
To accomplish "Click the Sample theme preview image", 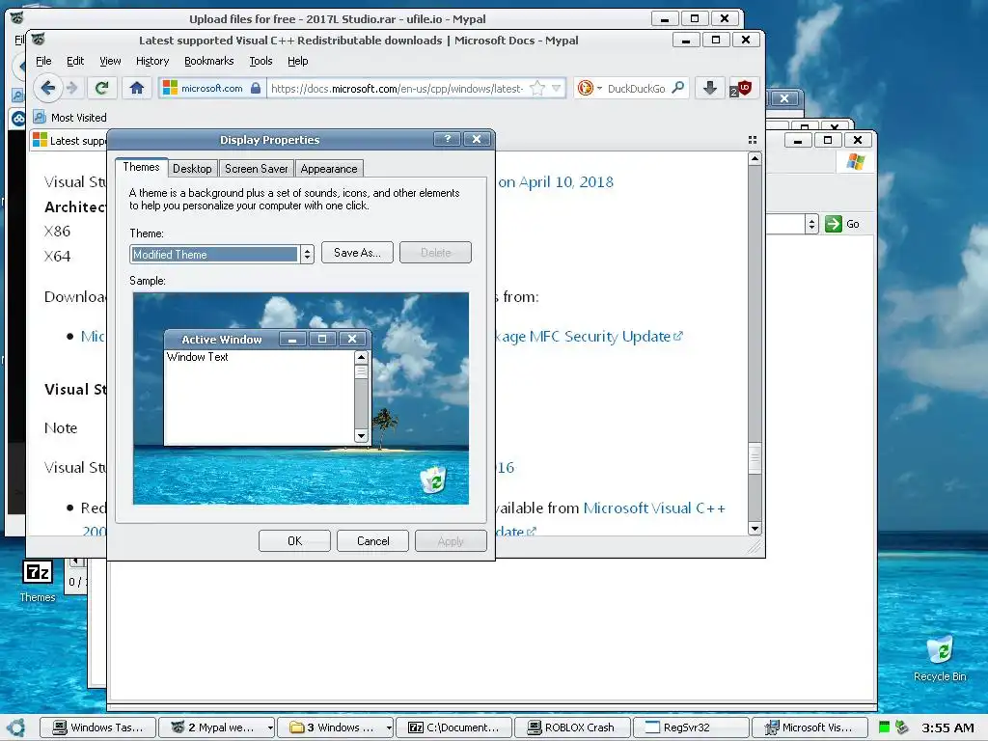I will pyautogui.click(x=301, y=398).
